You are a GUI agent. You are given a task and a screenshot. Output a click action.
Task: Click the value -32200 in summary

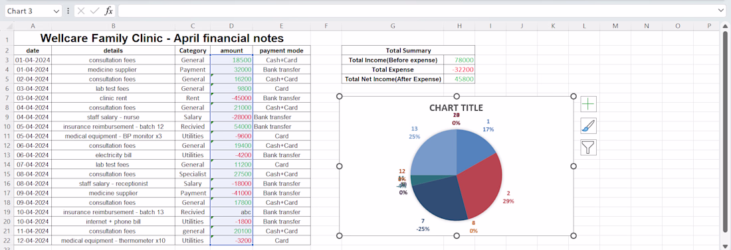point(459,70)
